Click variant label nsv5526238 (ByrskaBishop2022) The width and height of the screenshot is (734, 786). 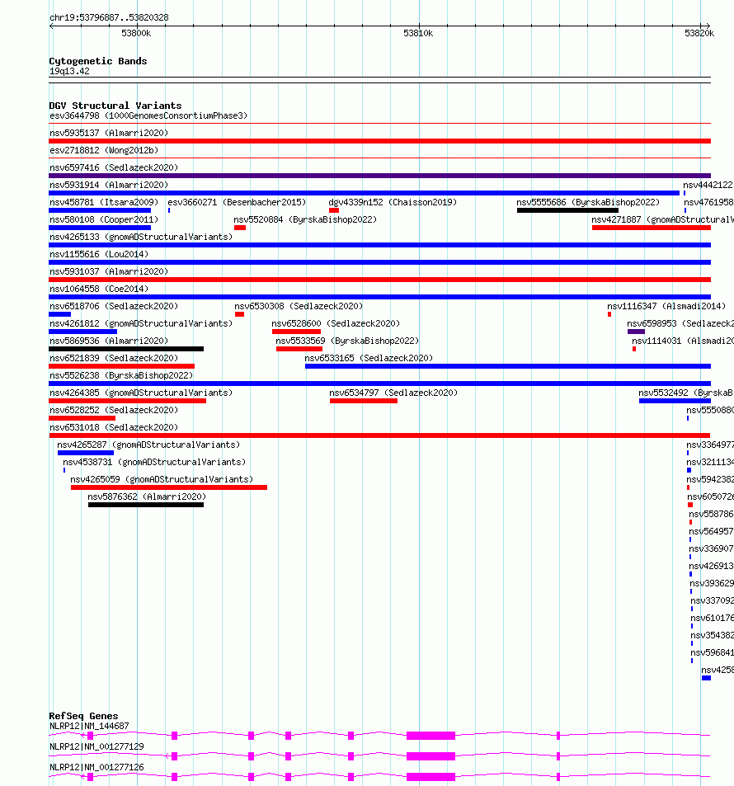121,375
